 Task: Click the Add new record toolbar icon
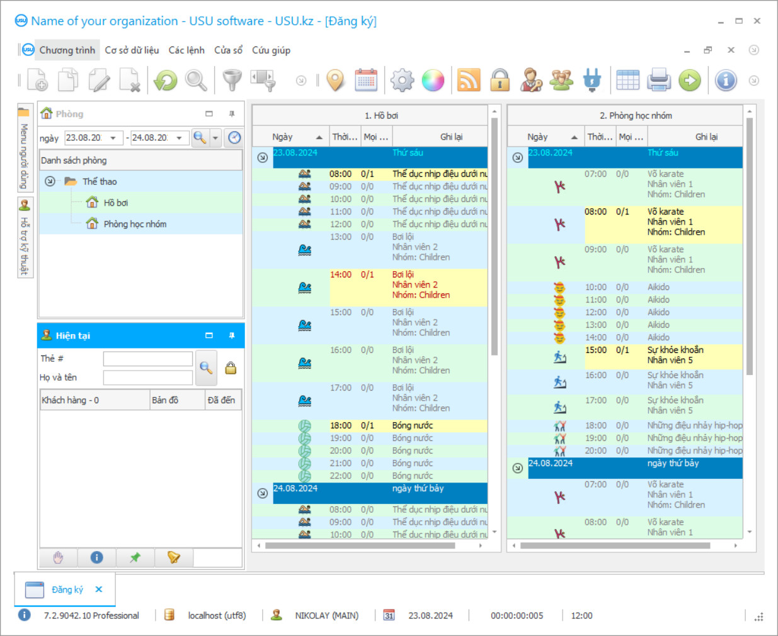pos(38,81)
